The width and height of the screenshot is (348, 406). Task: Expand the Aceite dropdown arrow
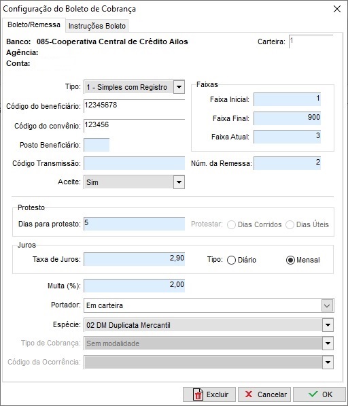(x=179, y=182)
